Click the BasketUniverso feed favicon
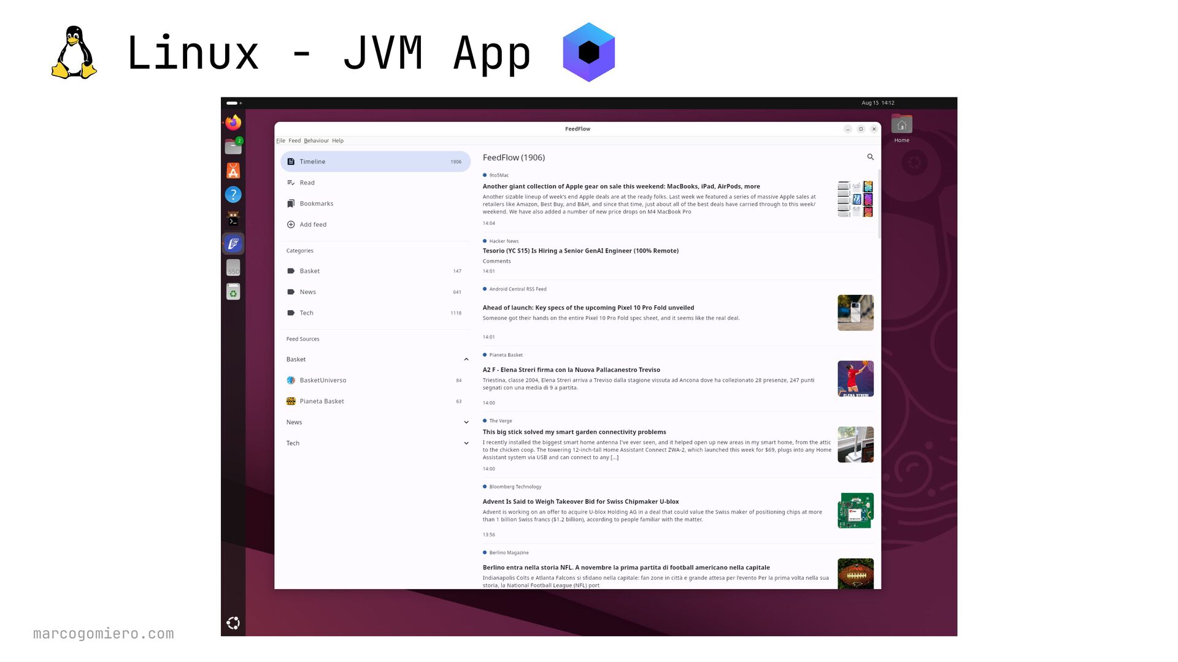This screenshot has height=662, width=1178. 291,380
